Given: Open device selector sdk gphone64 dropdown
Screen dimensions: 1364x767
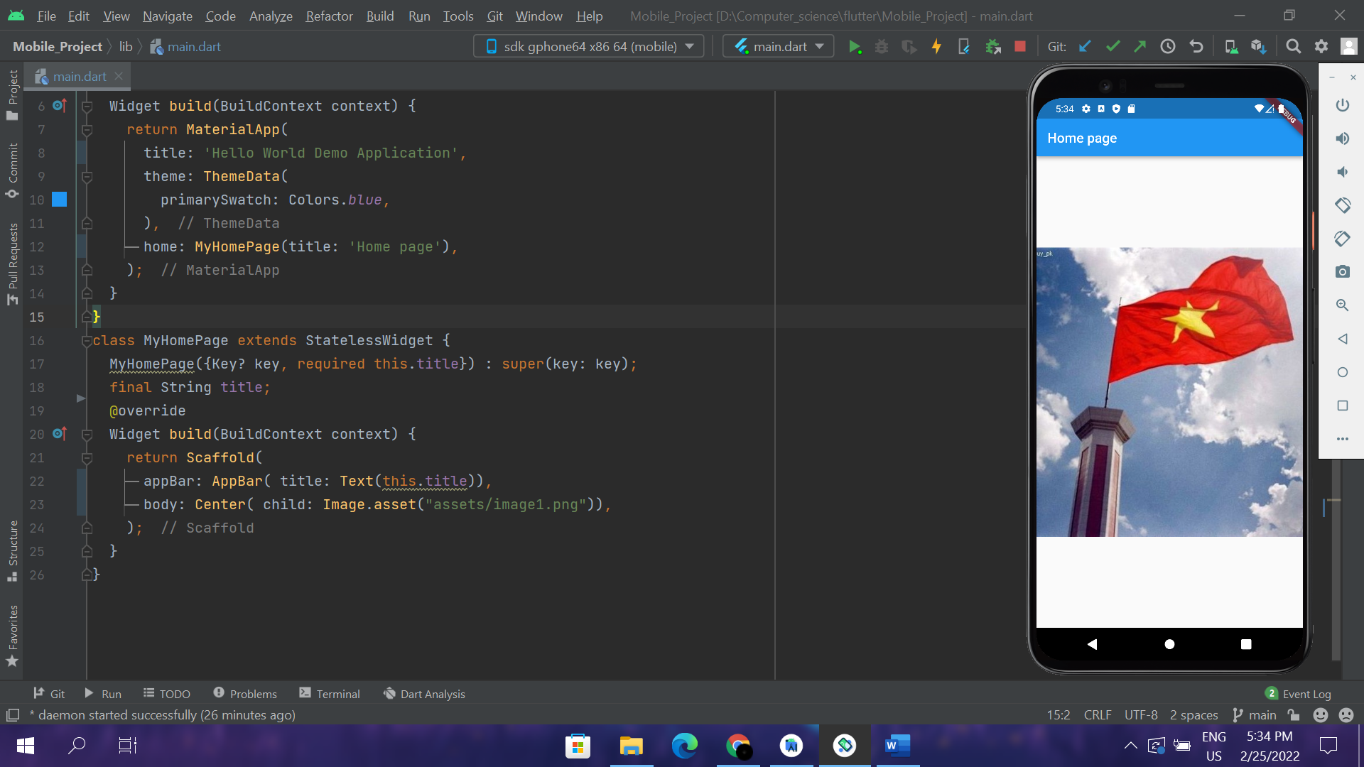Looking at the screenshot, I should pyautogui.click(x=589, y=47).
